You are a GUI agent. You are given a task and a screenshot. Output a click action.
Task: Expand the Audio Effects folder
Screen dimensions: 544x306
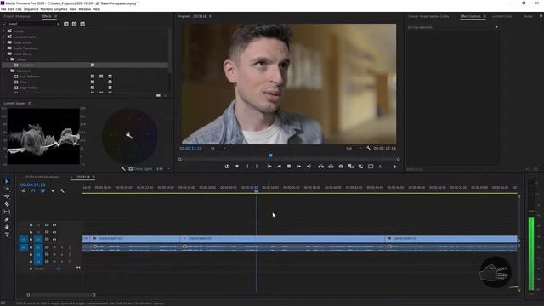pos(3,42)
